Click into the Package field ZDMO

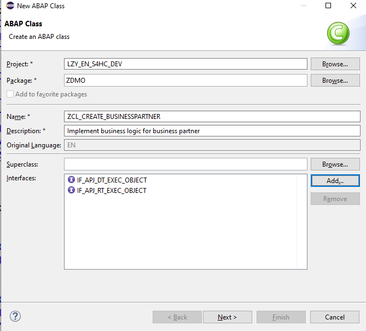tap(185, 81)
